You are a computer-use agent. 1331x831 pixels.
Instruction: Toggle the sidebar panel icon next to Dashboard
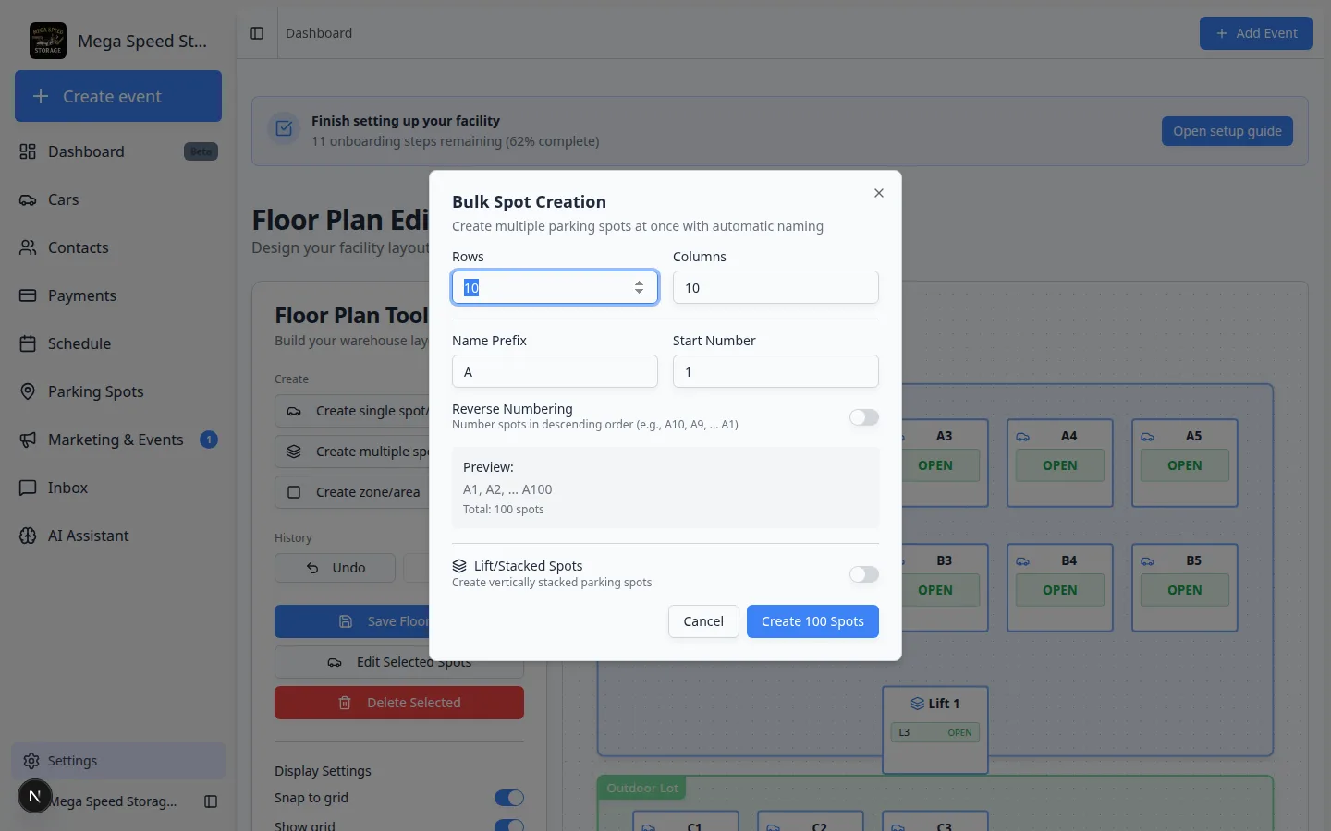[257, 33]
